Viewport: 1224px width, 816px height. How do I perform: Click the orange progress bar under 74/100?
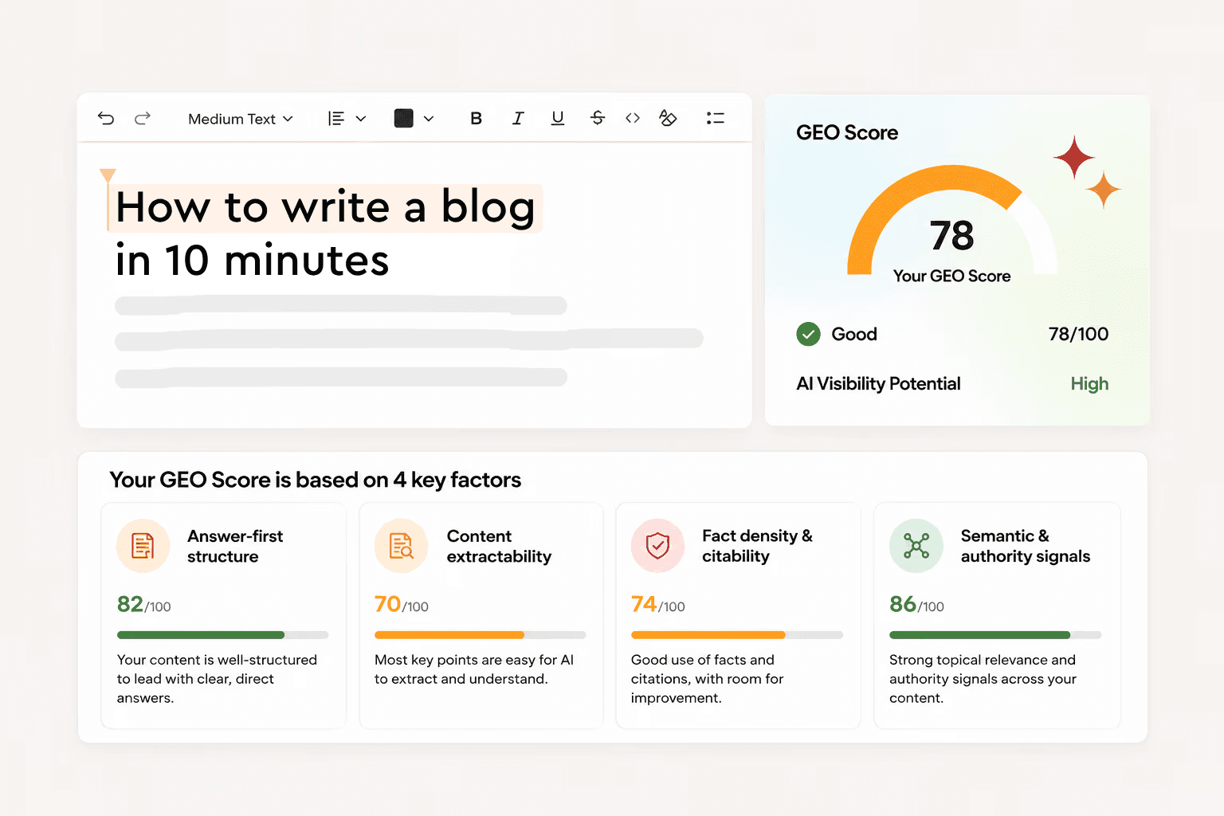(737, 635)
